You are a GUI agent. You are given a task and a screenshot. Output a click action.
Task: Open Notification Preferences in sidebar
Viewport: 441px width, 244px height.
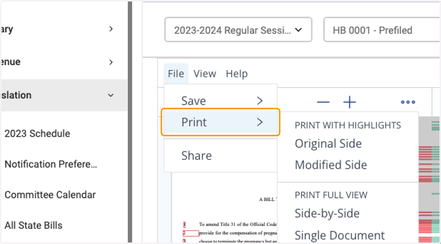tap(51, 164)
